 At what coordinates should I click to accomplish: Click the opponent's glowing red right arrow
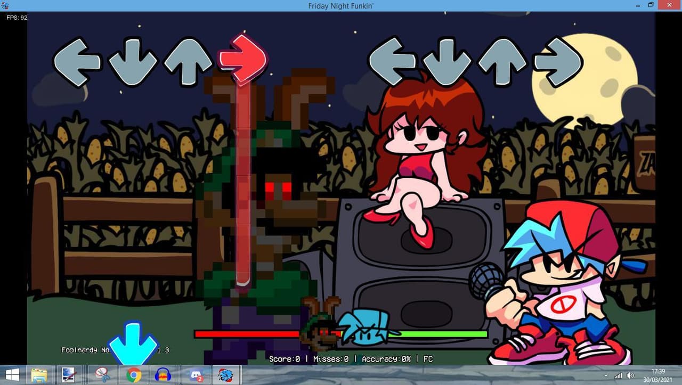(x=242, y=60)
